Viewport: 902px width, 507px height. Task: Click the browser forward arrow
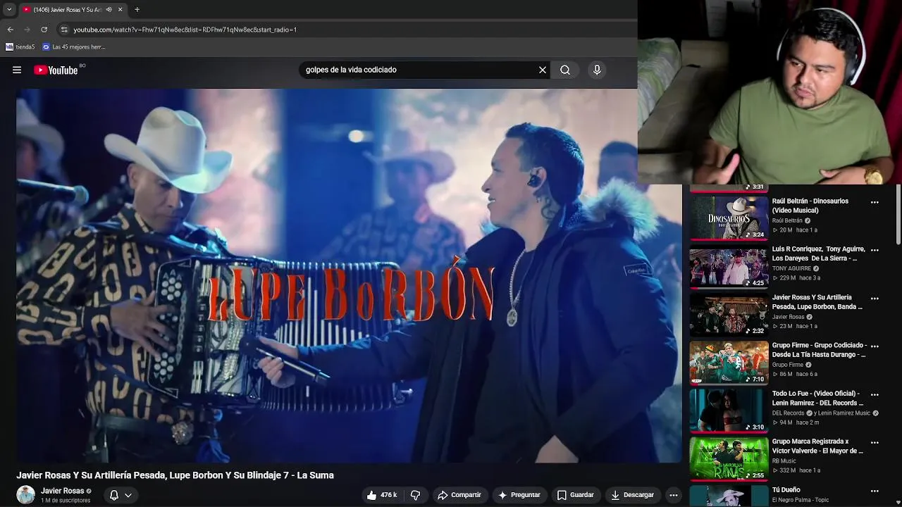(x=27, y=30)
